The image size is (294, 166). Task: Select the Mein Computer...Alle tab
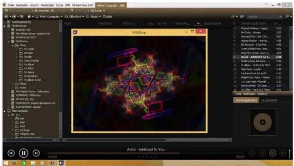[x=111, y=5]
